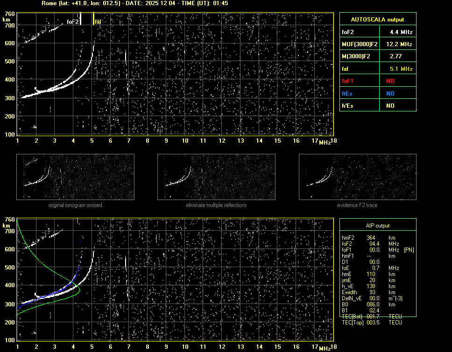Click the red foF1 NO row
Screen dimensions: 452x352
[x=377, y=81]
